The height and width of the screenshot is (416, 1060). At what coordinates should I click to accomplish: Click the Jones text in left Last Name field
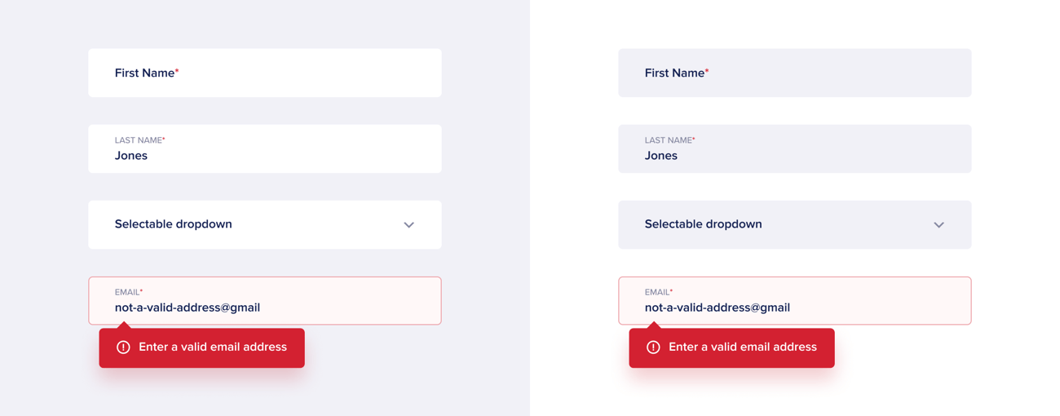point(131,156)
